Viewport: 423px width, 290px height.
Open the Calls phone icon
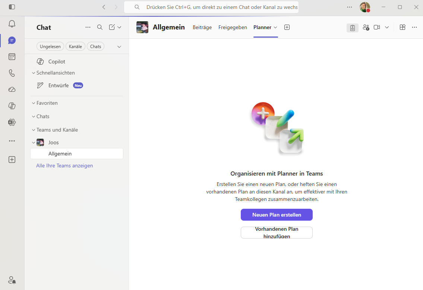pyautogui.click(x=12, y=73)
